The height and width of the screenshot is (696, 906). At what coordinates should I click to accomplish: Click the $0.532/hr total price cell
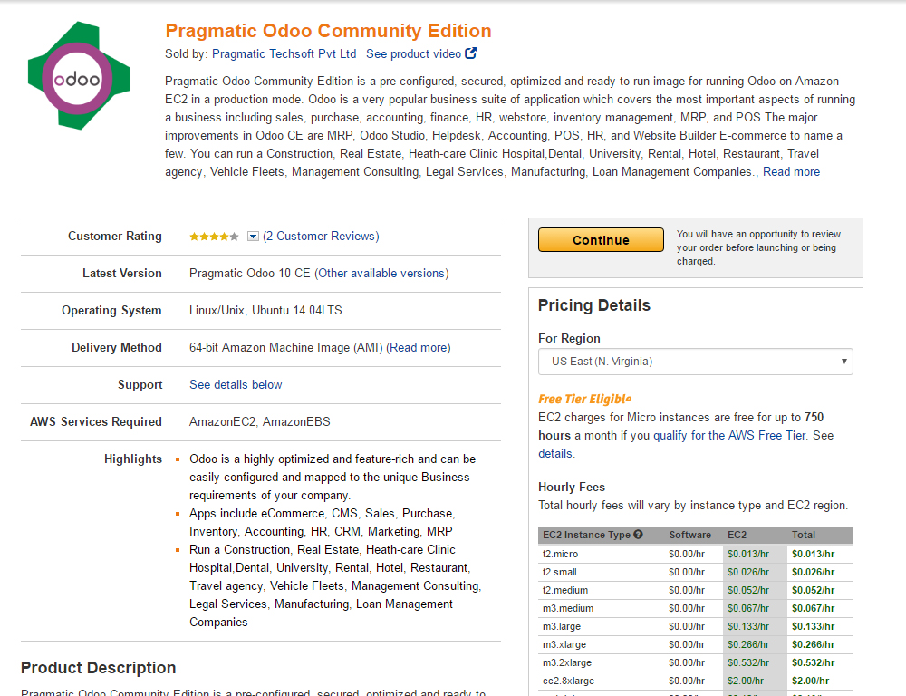[813, 662]
